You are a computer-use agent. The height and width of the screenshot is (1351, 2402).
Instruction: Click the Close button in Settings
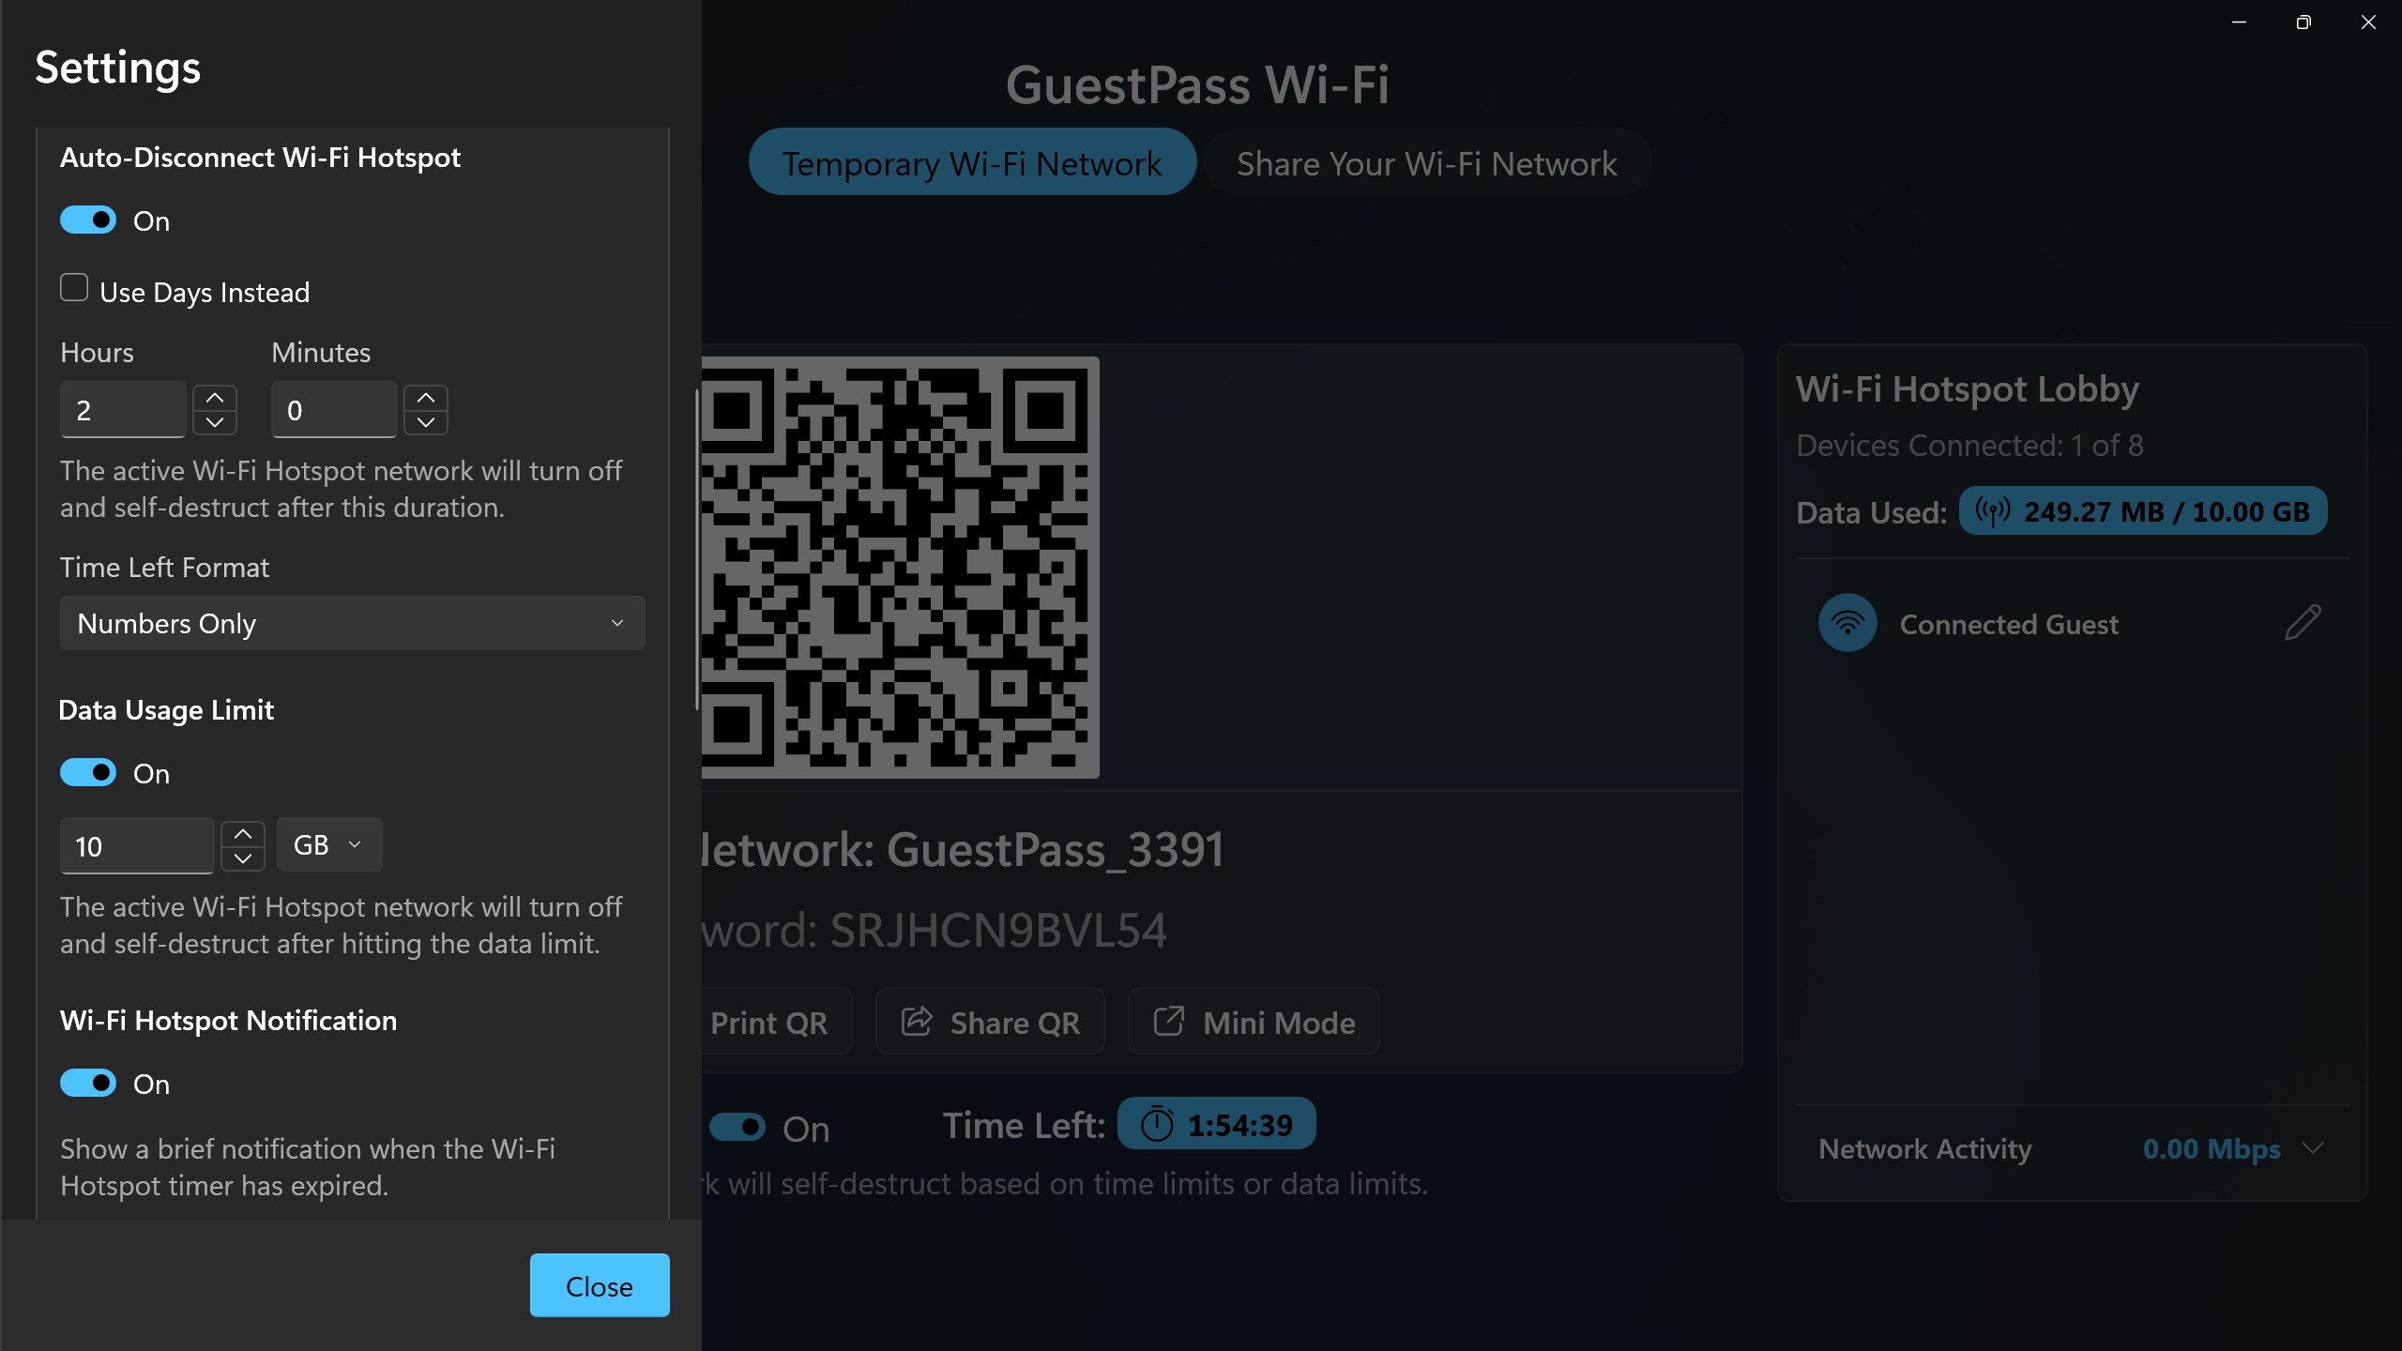coord(600,1285)
